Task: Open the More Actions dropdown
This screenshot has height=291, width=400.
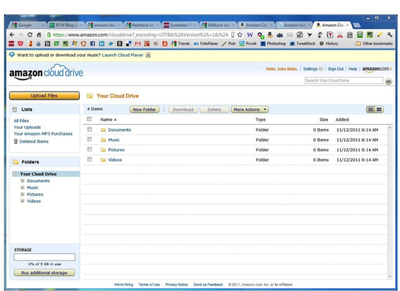Action: (x=250, y=109)
